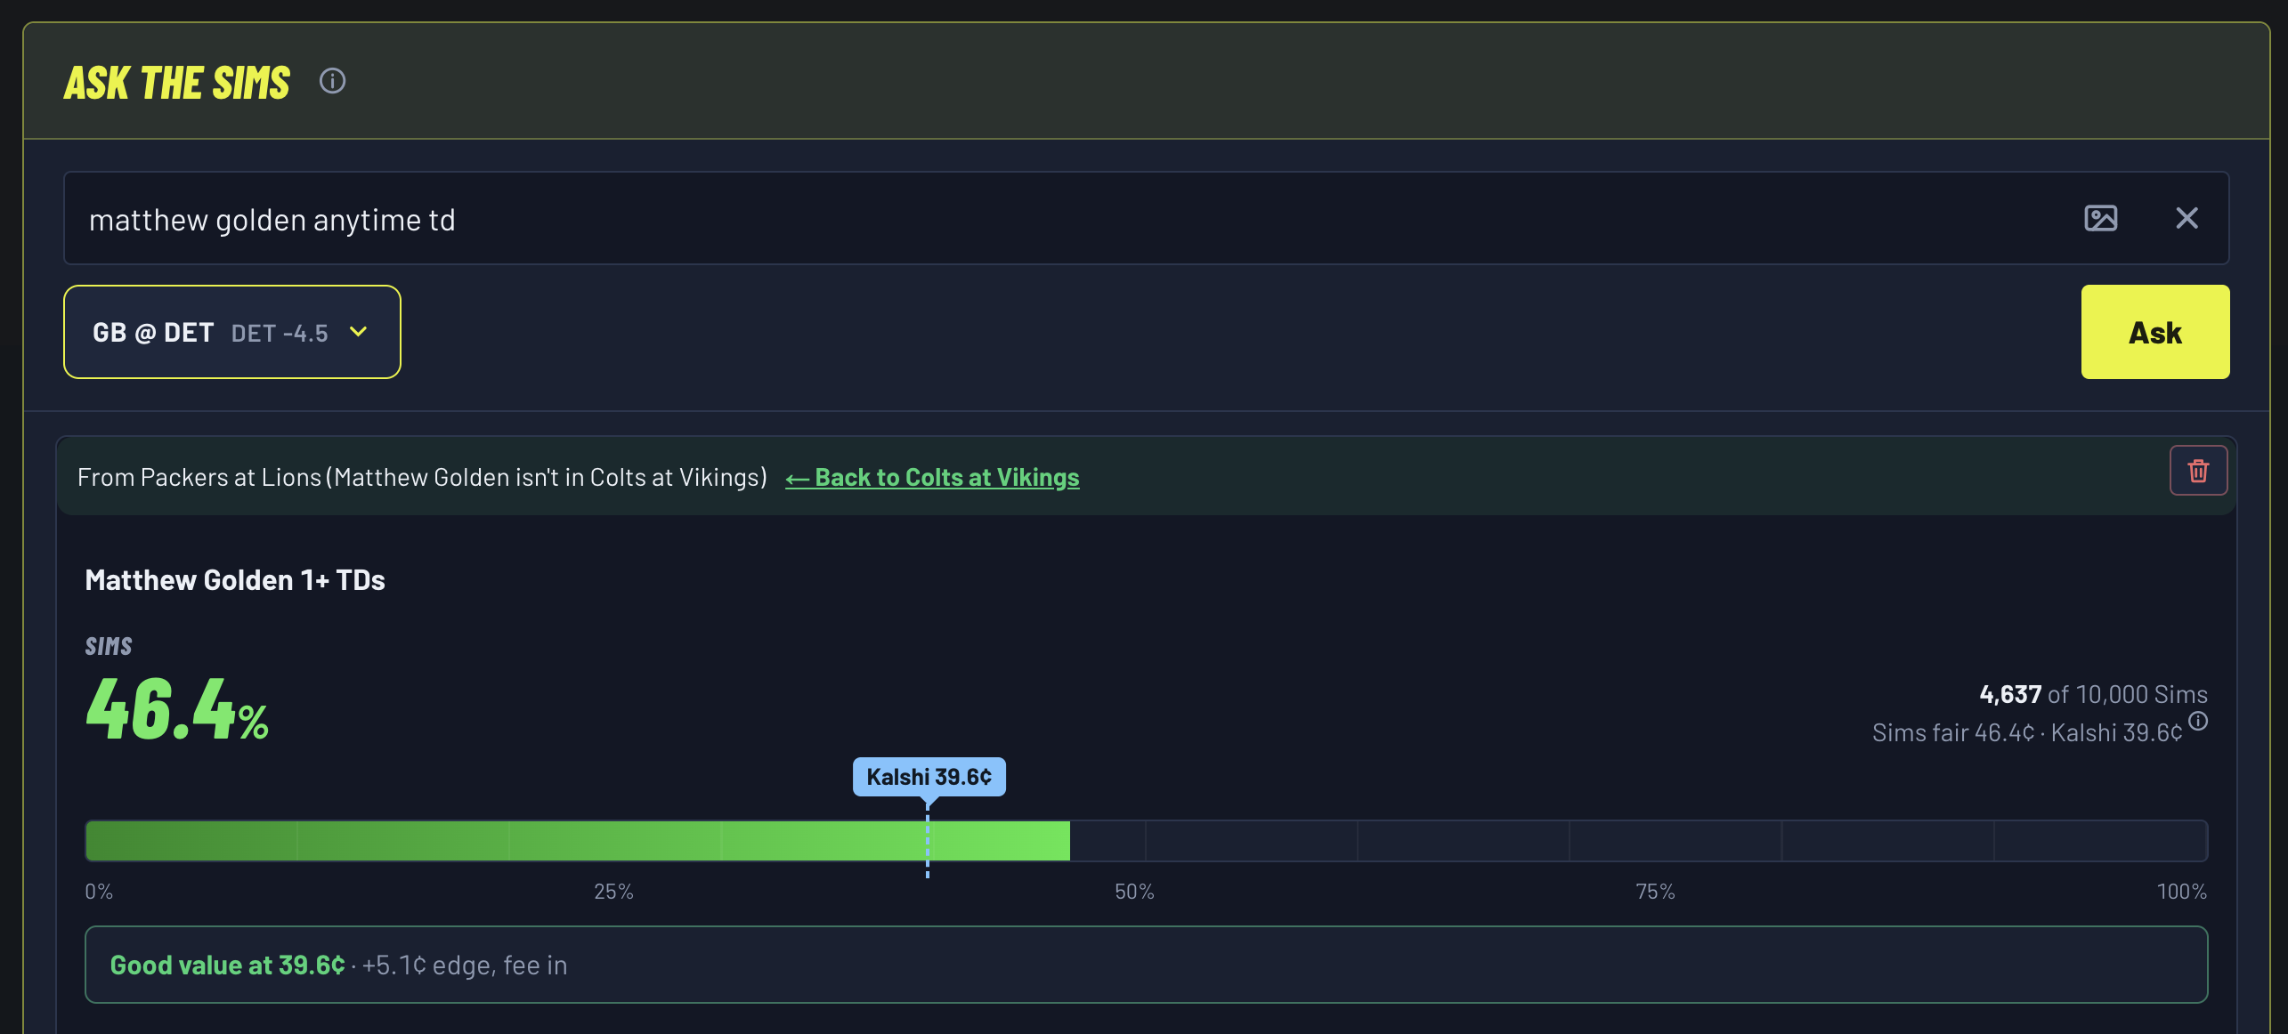The image size is (2288, 1034).
Task: Select the ASK THE SIMS title
Action: [x=177, y=83]
